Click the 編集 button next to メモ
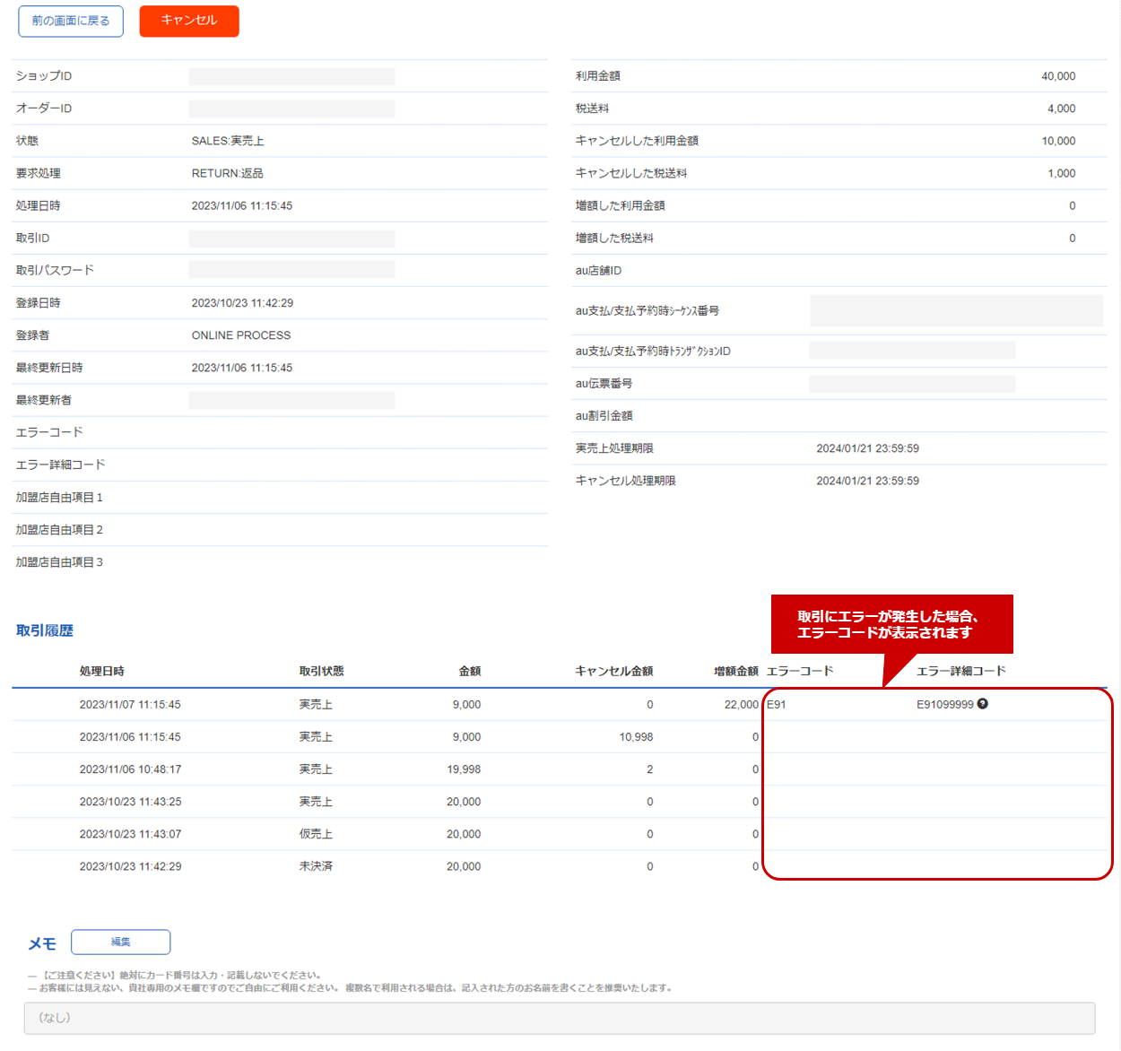The image size is (1121, 1051). pyautogui.click(x=120, y=942)
